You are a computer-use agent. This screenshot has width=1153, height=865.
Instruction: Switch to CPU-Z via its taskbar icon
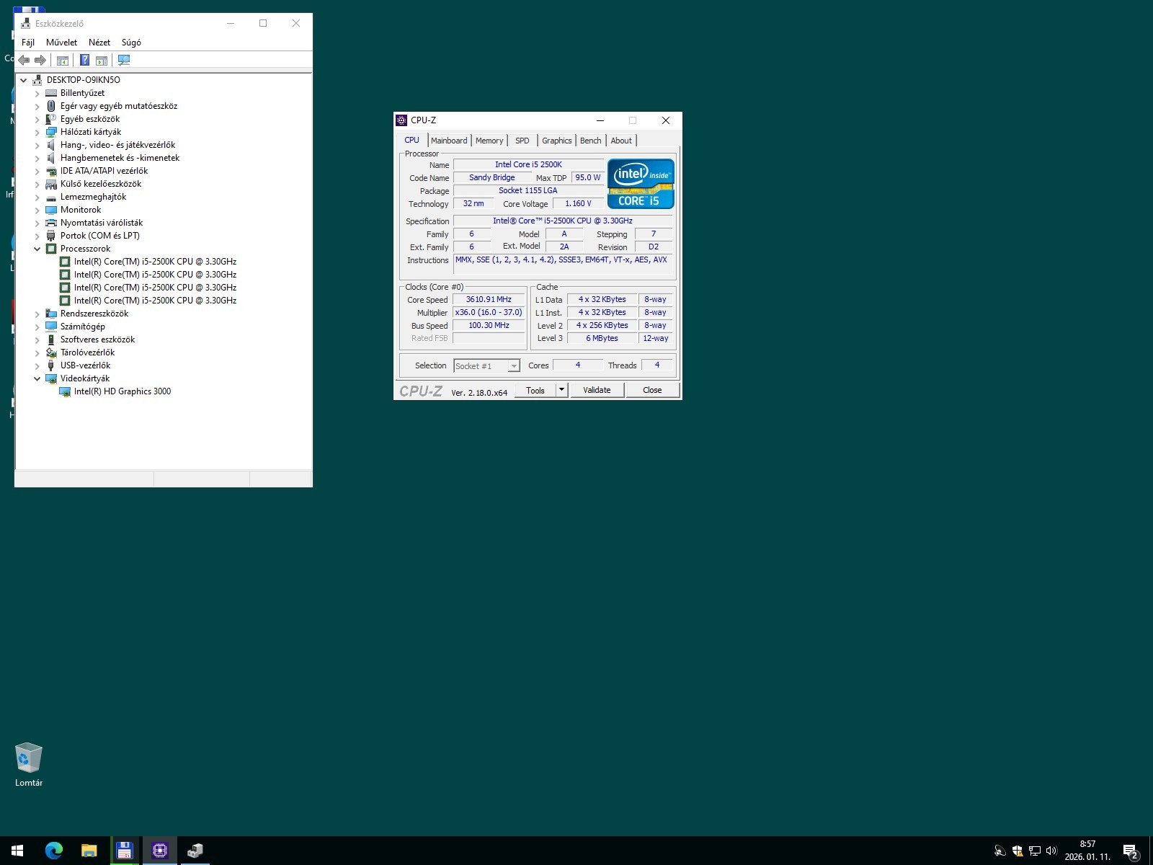click(x=160, y=851)
